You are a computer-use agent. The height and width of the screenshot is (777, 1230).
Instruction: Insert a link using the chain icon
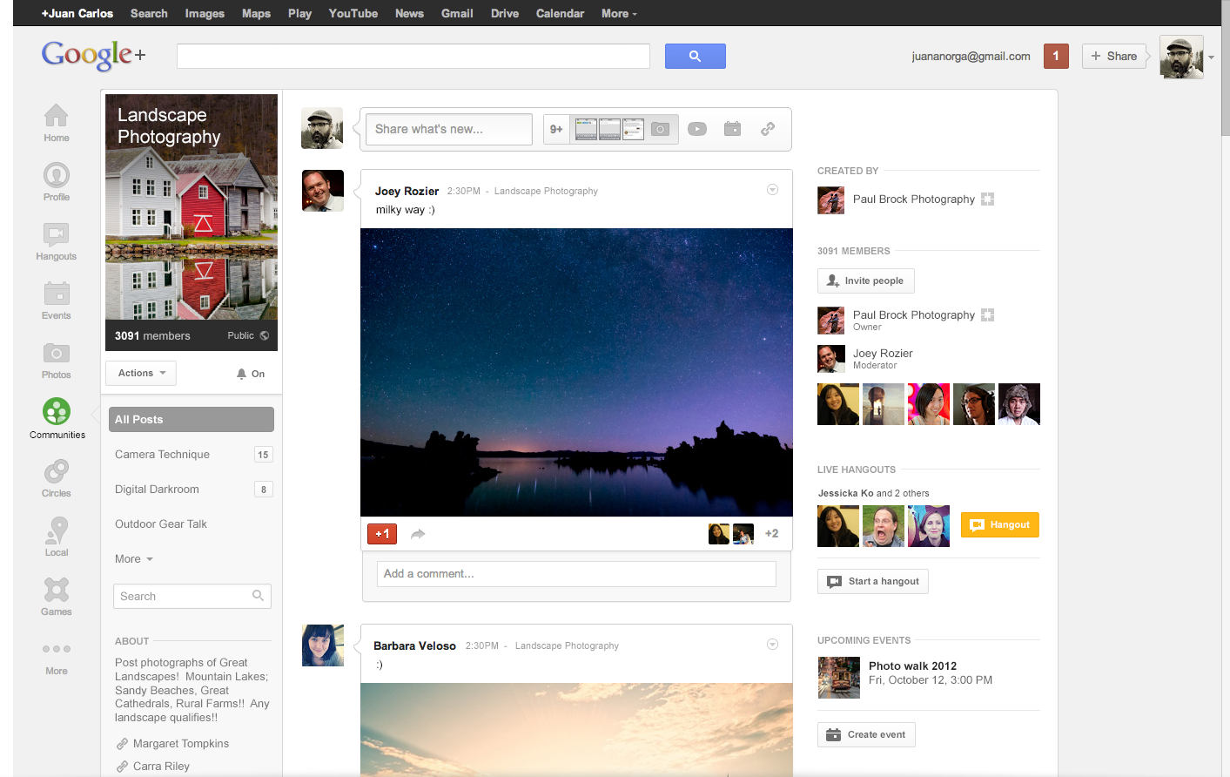coord(767,128)
